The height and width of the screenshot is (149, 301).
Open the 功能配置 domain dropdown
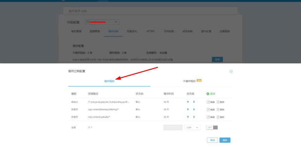[102, 22]
